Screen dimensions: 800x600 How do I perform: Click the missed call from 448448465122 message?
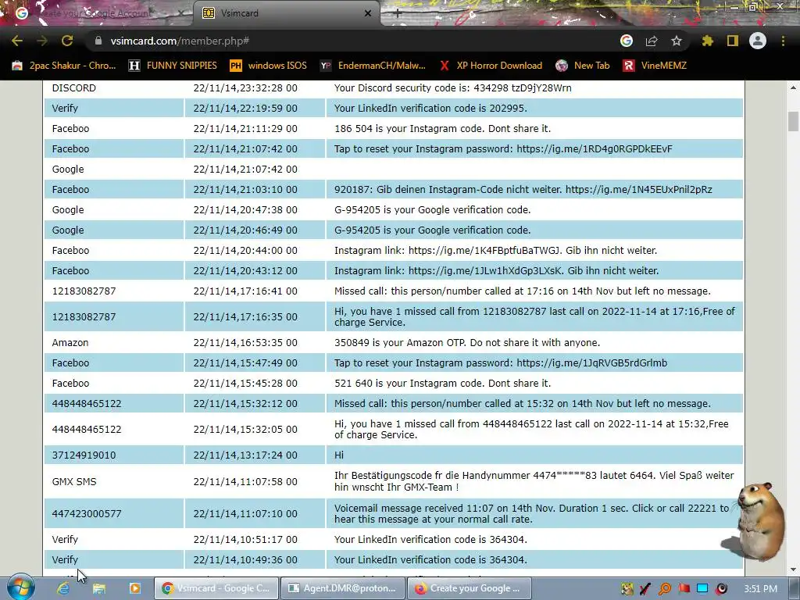pos(531,429)
